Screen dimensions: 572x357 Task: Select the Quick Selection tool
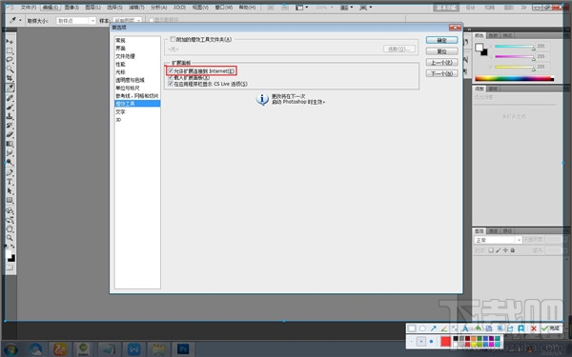tap(10, 69)
